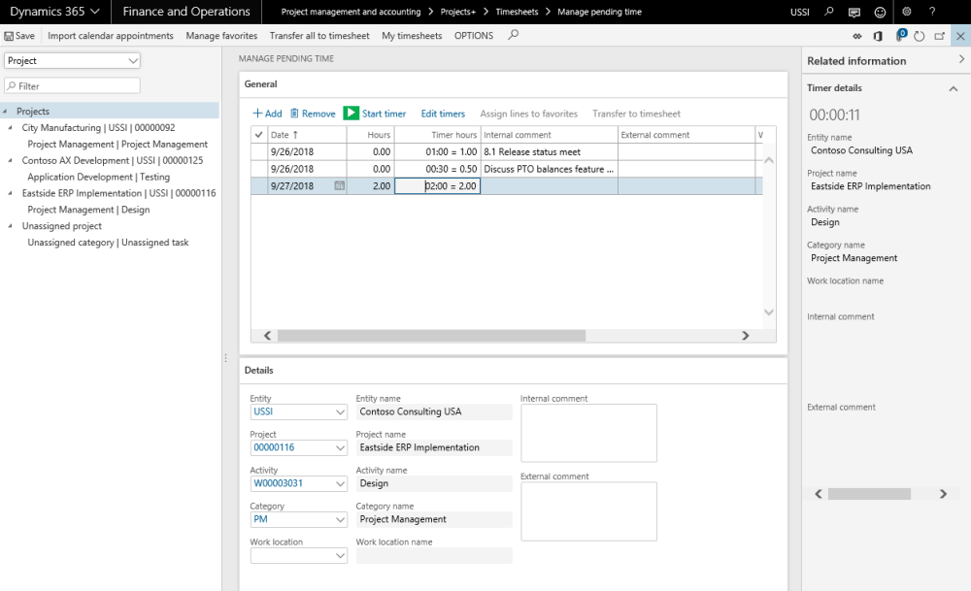Screen dimensions: 971x591
Task: Click the grid's vertical scroll up arrow
Action: tap(769, 160)
